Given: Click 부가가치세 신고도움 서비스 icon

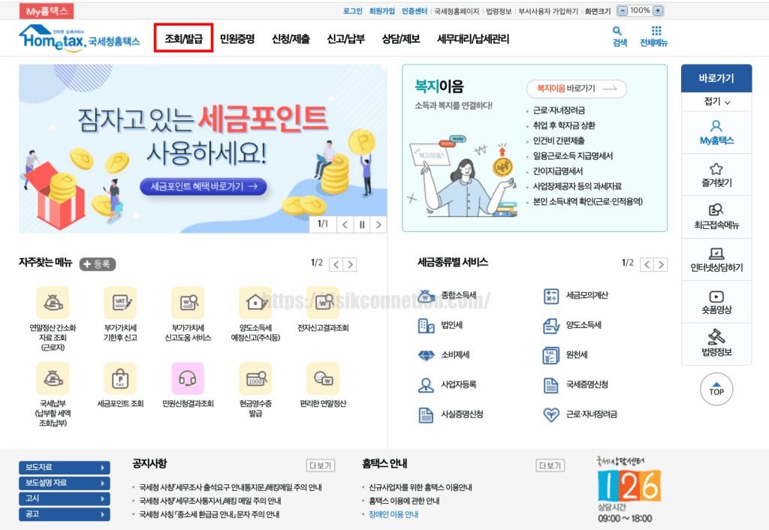Looking at the screenshot, I should 188,303.
